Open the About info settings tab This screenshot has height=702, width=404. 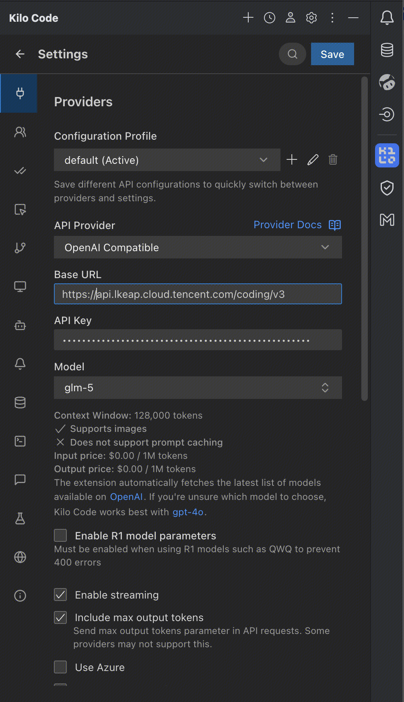click(20, 595)
